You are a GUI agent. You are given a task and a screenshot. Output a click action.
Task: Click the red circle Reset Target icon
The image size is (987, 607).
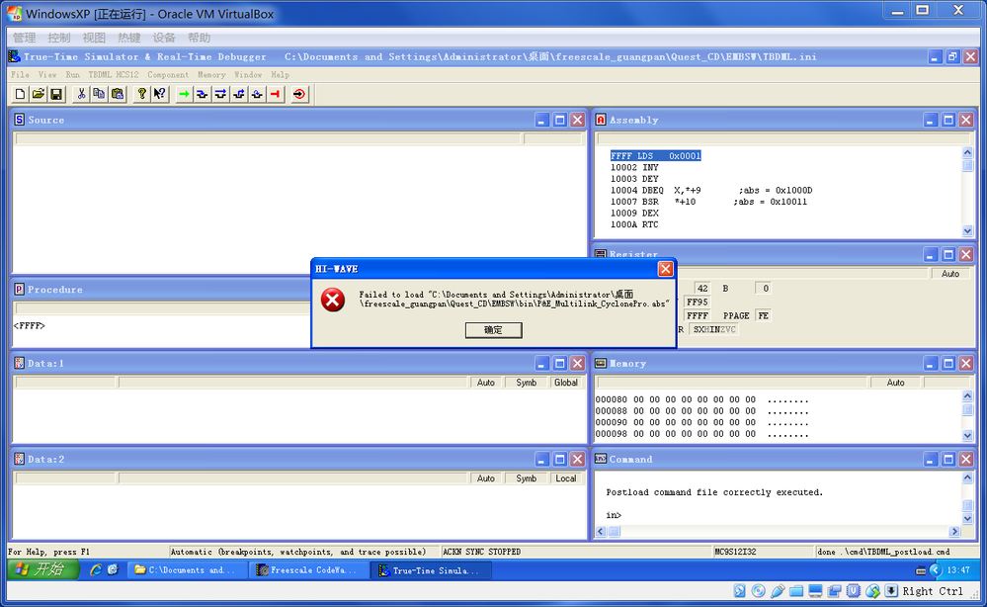299,95
